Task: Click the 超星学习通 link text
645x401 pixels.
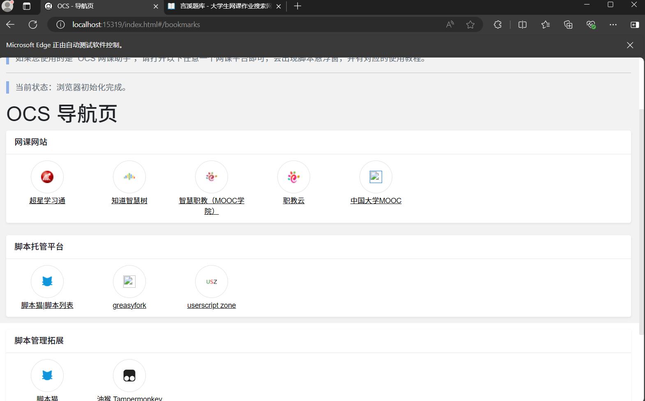Action: tap(47, 201)
